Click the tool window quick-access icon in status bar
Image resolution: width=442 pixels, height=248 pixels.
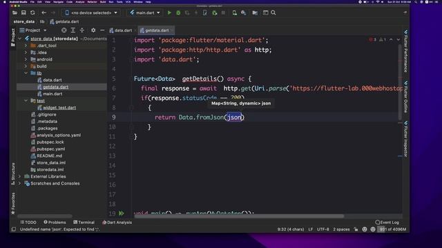click(13, 229)
